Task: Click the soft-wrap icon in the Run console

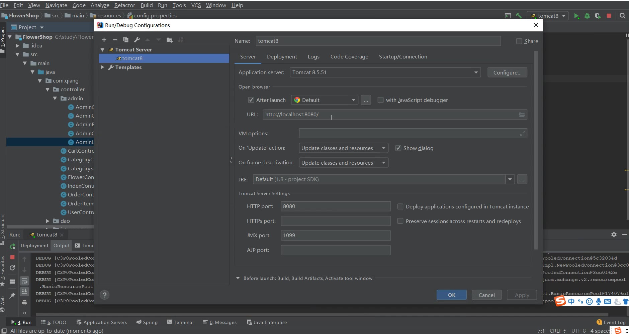Action: click(24, 281)
